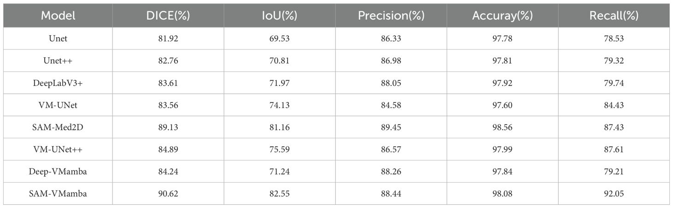Select the DICE(%) column header
The height and width of the screenshot is (208, 673).
(168, 16)
